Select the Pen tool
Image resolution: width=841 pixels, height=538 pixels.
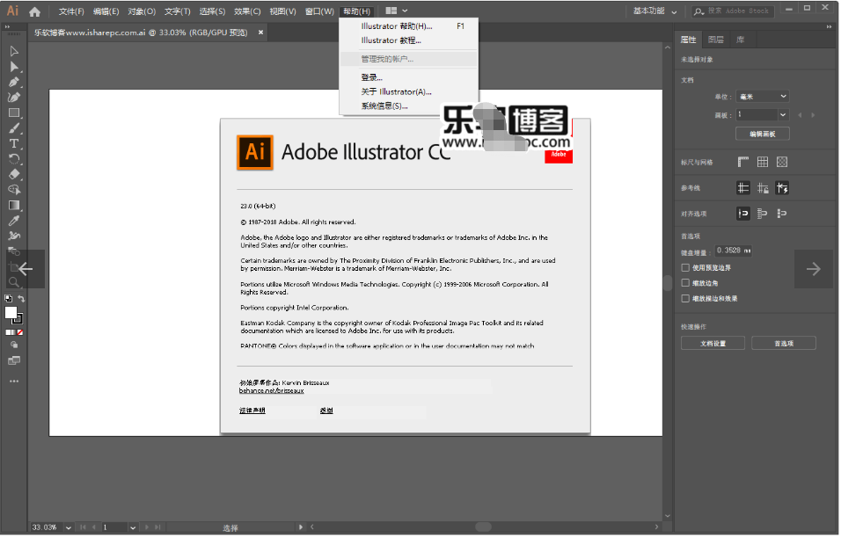pyautogui.click(x=14, y=82)
